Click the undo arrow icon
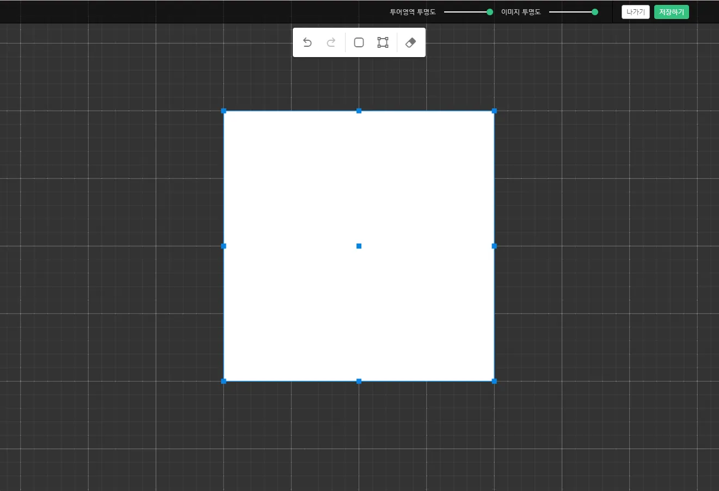Screen dimensions: 719x491 point(308,42)
